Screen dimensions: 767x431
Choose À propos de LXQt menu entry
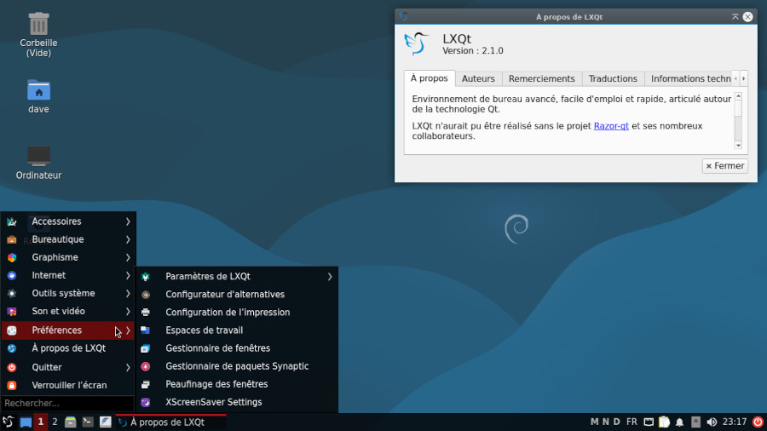click(x=68, y=348)
